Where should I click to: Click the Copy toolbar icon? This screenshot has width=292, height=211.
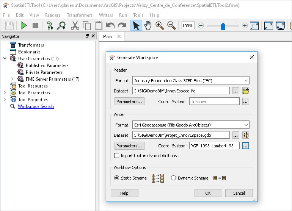coord(87,25)
